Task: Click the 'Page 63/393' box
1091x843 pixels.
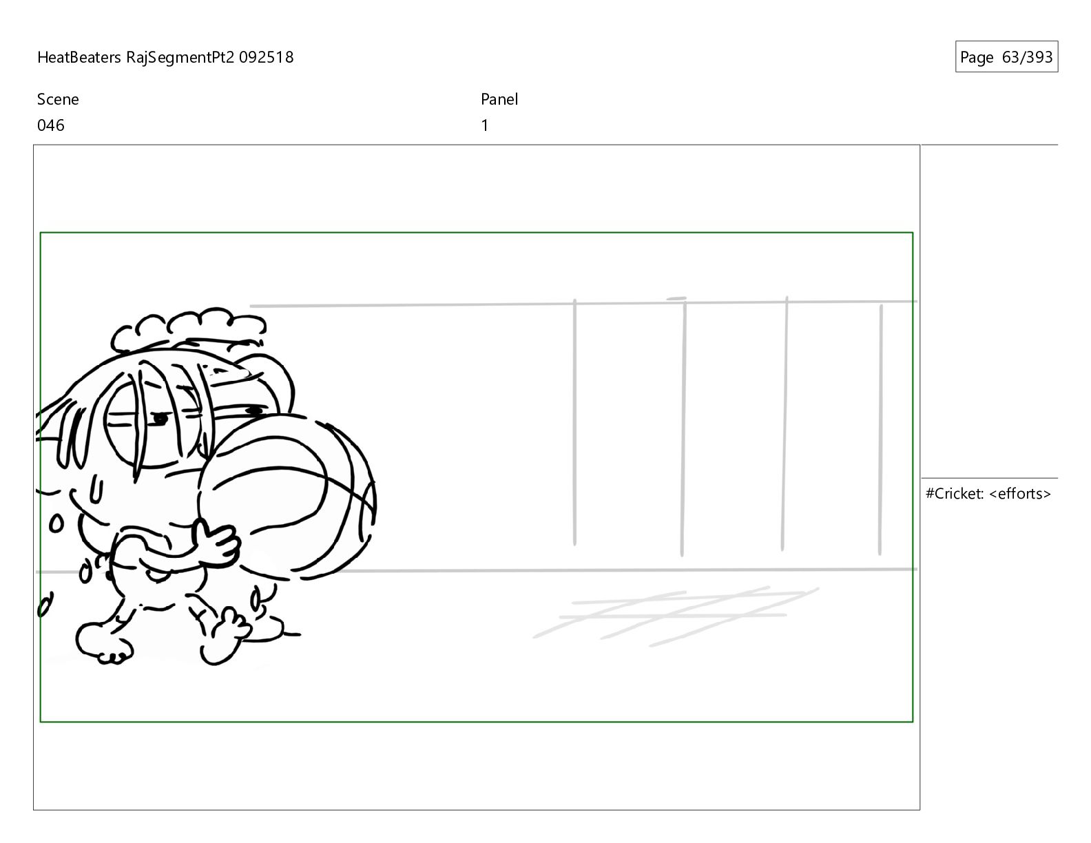Action: [1006, 57]
